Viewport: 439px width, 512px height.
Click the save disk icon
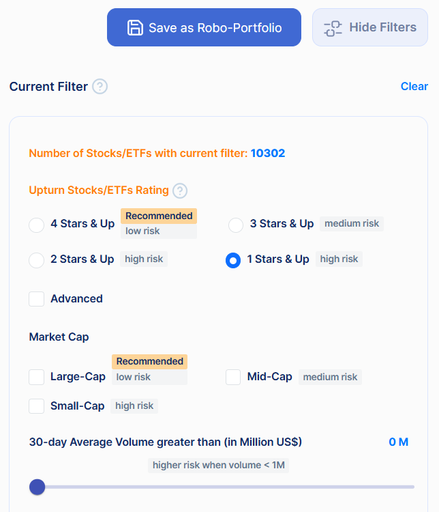[135, 27]
